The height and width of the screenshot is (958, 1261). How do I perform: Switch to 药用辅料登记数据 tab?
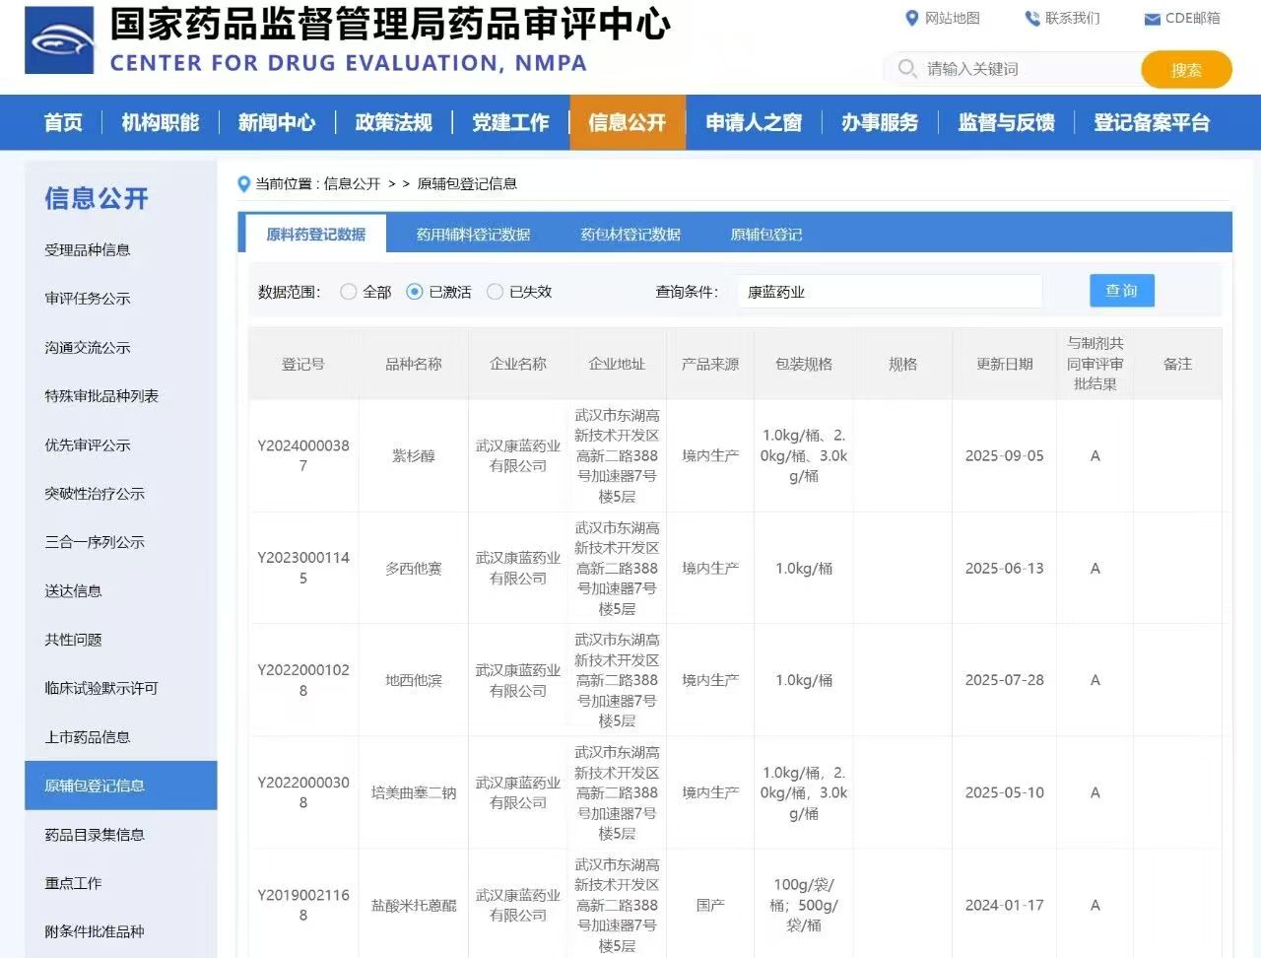473,235
